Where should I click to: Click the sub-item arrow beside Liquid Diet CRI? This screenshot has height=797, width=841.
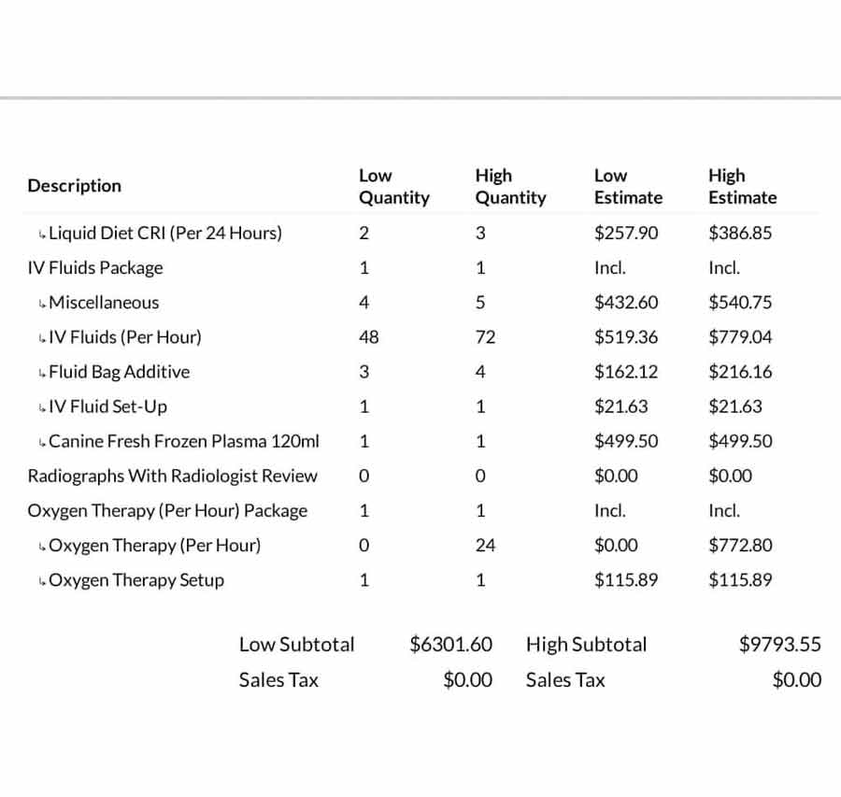[x=41, y=234]
